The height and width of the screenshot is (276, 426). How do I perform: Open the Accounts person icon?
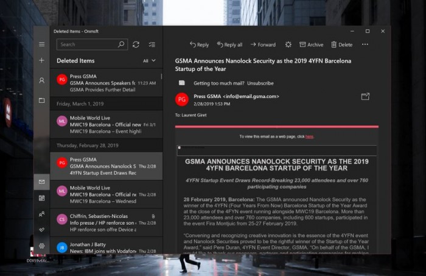coord(41,80)
